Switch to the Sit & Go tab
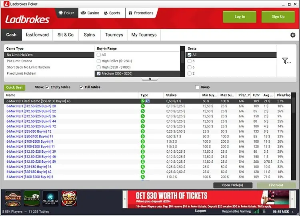Viewport: 300px width, 216px height. tap(66, 35)
